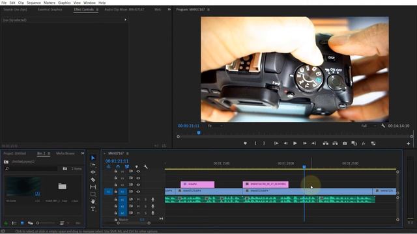The width and height of the screenshot is (417, 234).
Task: Toggle visibility eye of track V3
Action: 138,178
